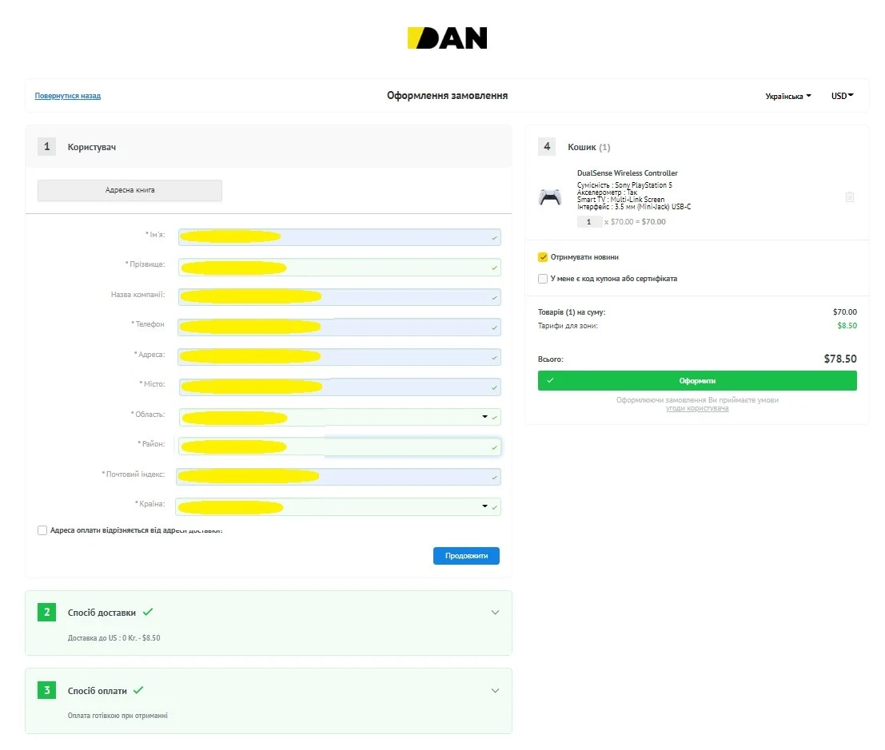Click the step 3 payment number badge

[x=46, y=690]
